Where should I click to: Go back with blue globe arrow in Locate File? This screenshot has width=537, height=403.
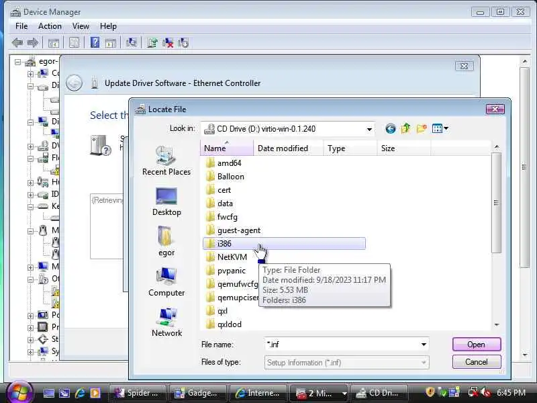[x=390, y=128]
